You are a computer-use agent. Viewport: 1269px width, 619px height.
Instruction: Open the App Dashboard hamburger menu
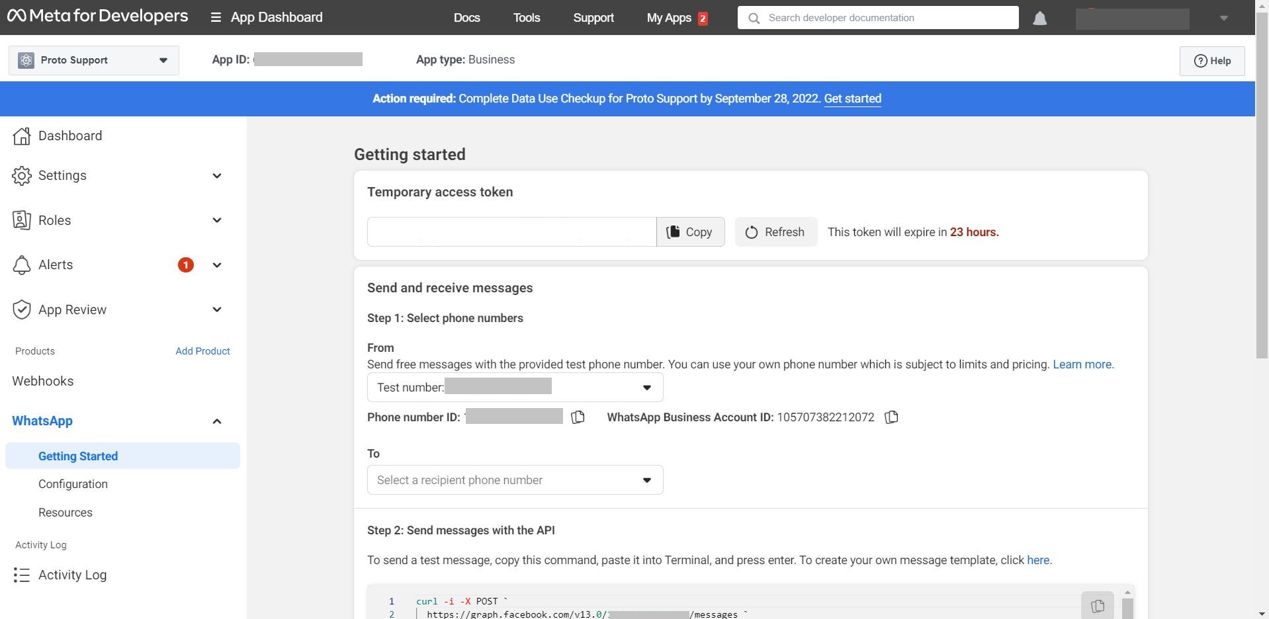coord(216,18)
